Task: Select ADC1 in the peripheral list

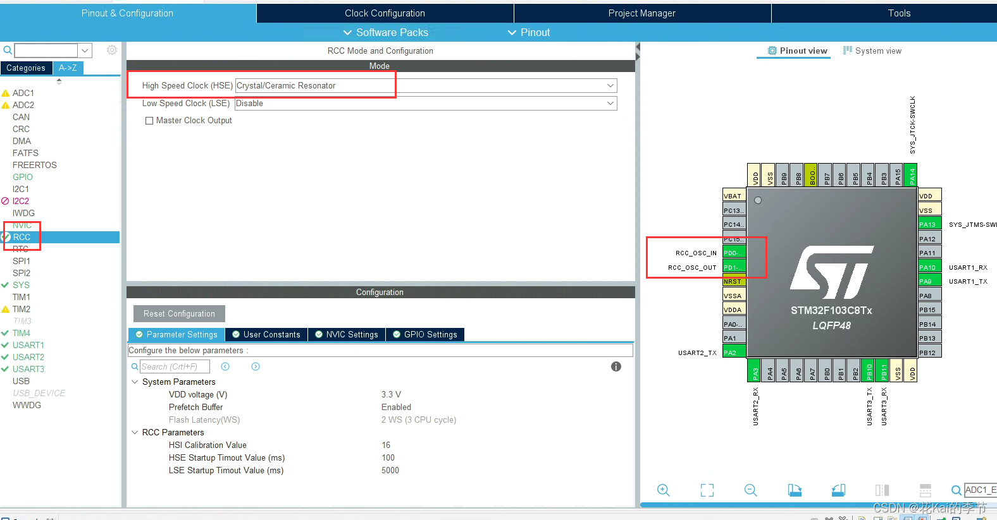Action: 23,93
